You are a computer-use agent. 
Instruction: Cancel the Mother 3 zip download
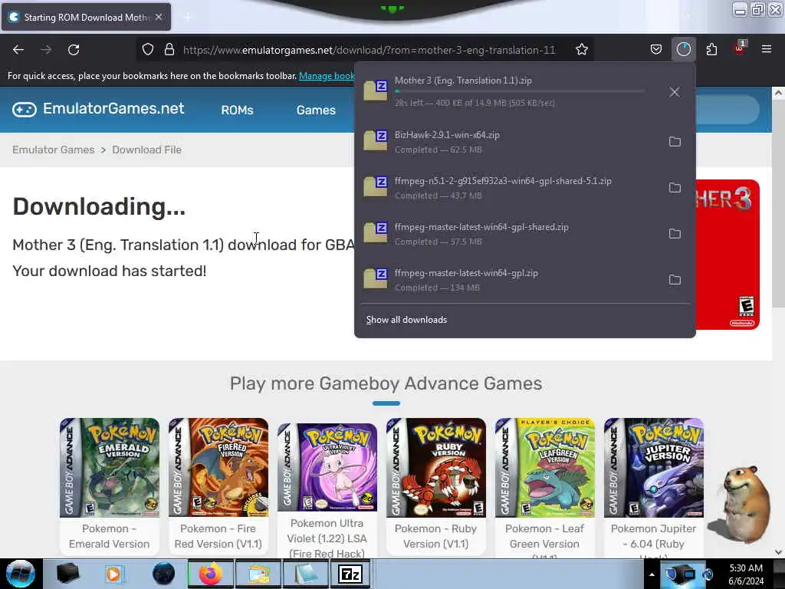[675, 92]
